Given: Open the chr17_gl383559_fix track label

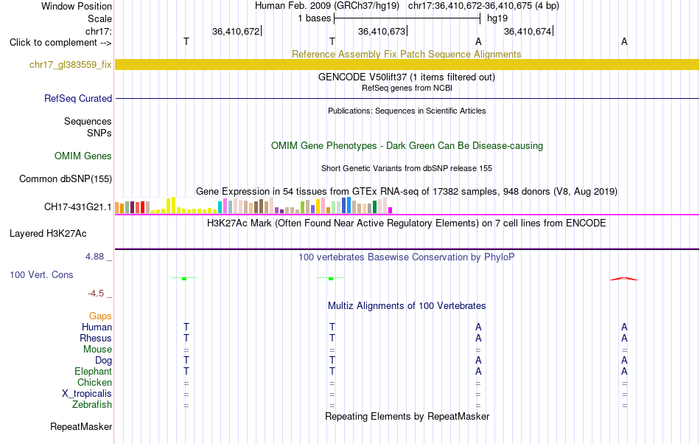Looking at the screenshot, I should tap(70, 65).
